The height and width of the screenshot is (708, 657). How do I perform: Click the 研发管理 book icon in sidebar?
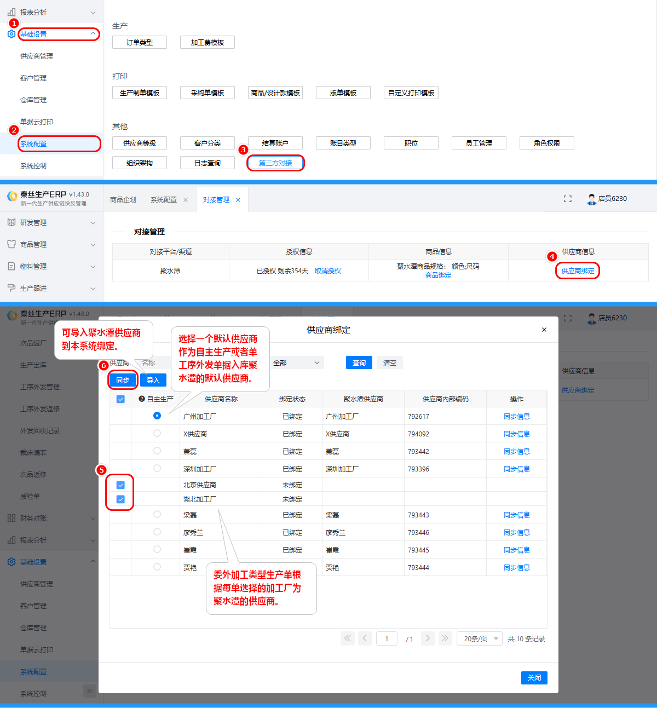(x=11, y=222)
